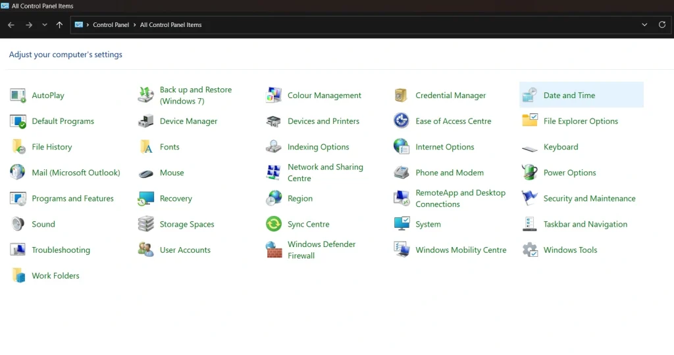This screenshot has height=355, width=674.
Task: Click the Work Folders icon
Action: coord(18,275)
